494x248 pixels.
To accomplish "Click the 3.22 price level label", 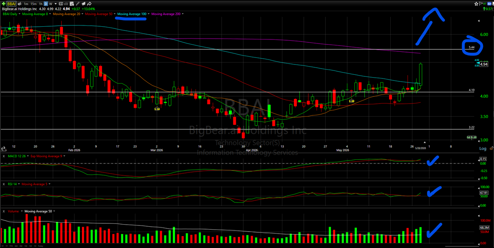I will (x=472, y=127).
